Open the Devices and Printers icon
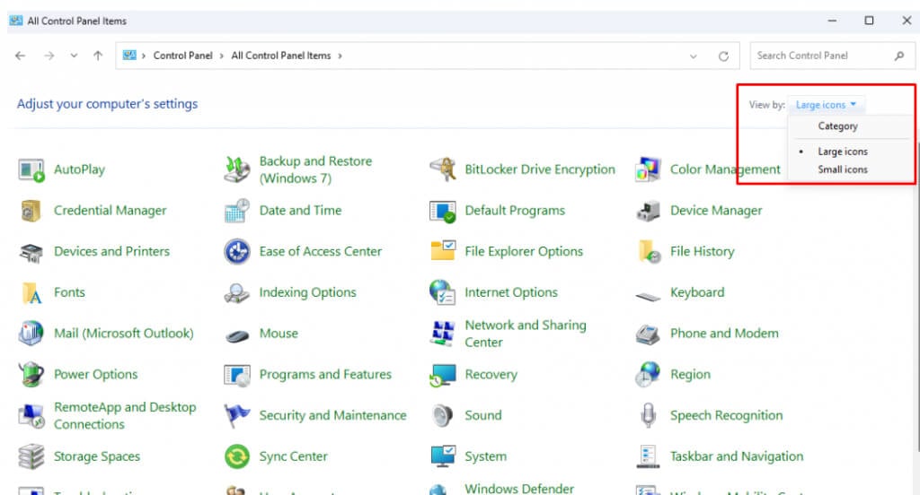Screen dimensions: 920x495 [x=31, y=253]
